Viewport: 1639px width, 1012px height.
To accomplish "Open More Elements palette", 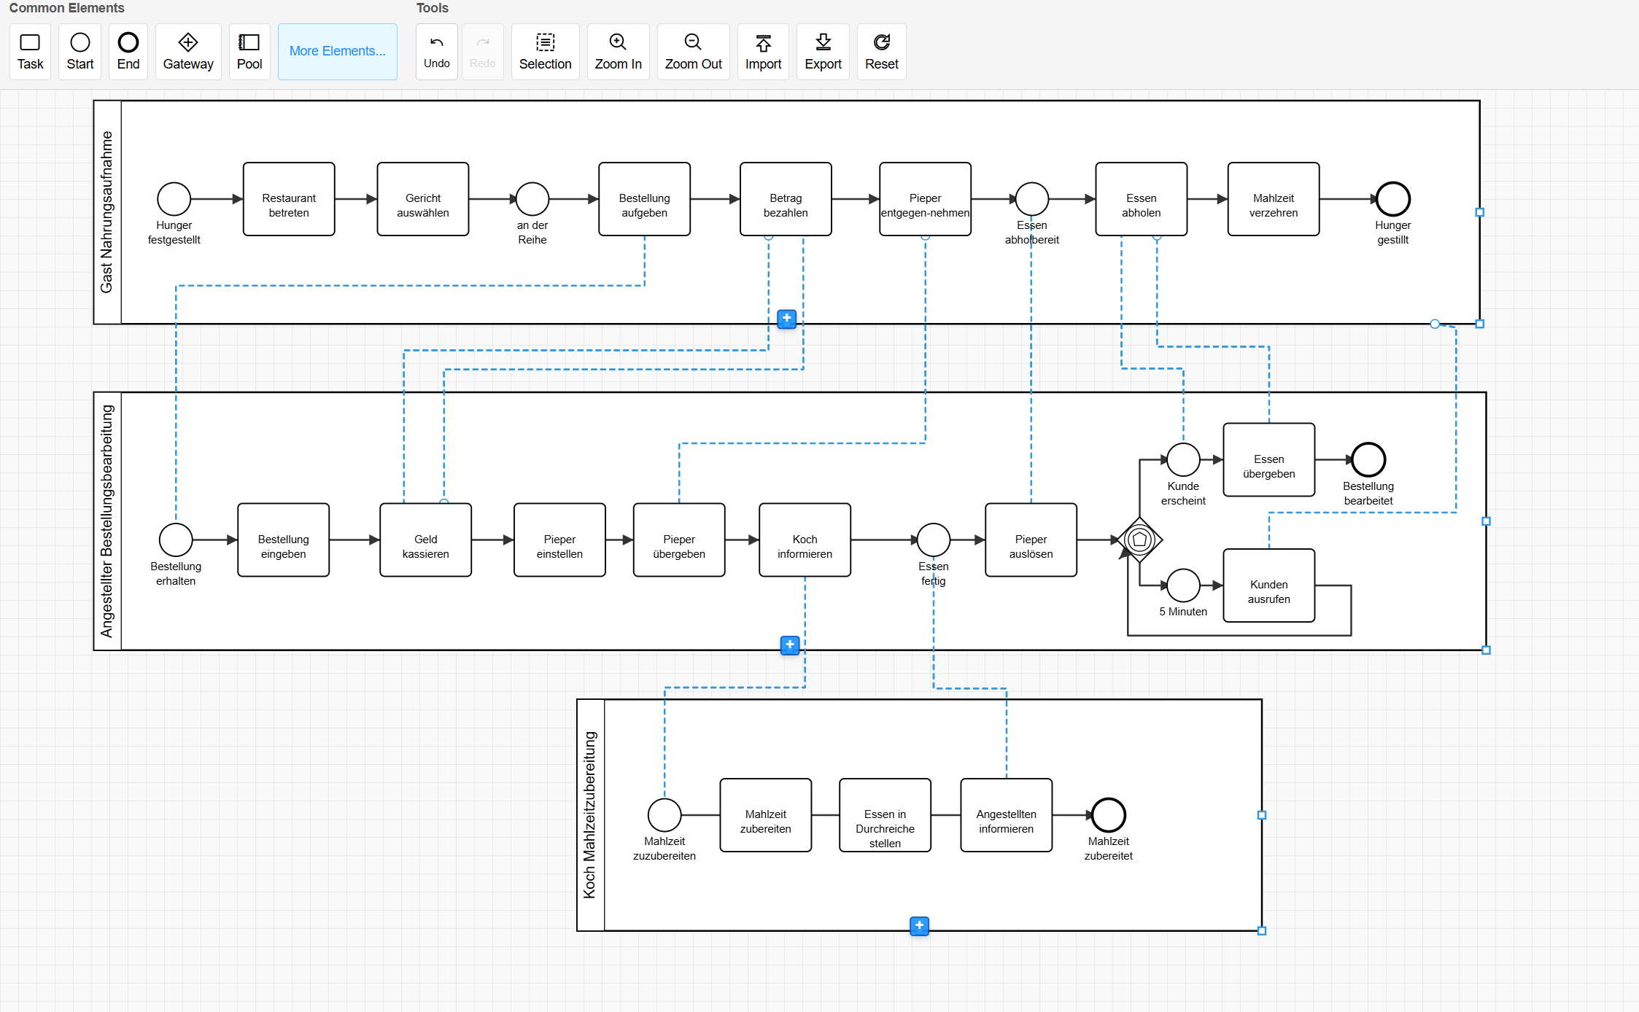I will click(338, 52).
